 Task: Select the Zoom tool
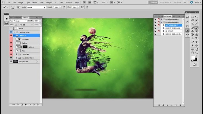point(197,53)
